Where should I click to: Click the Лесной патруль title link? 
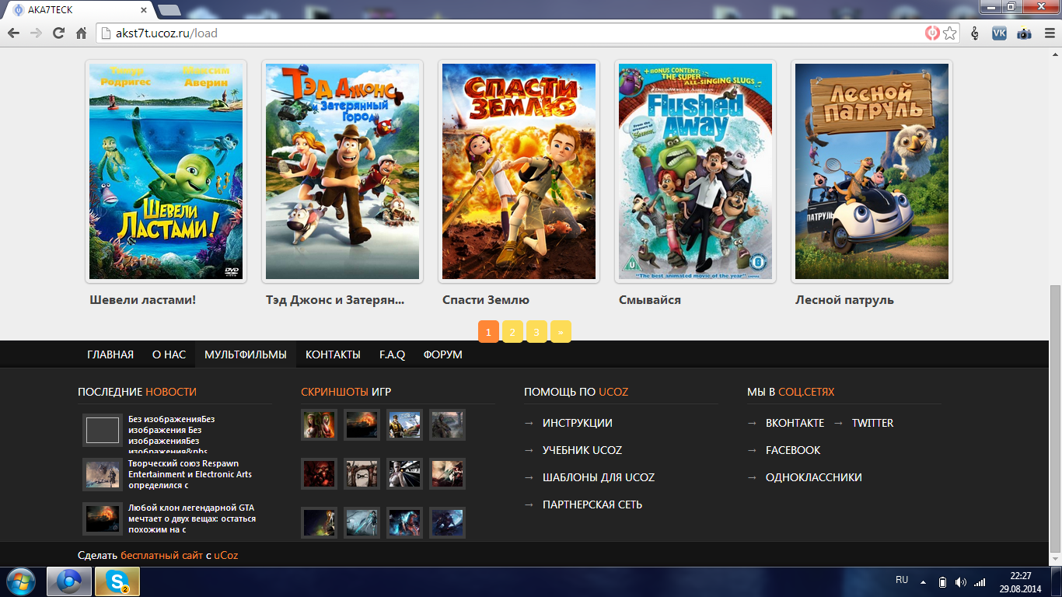[844, 299]
